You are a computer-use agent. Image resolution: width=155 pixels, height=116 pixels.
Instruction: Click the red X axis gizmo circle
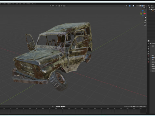click(x=145, y=14)
